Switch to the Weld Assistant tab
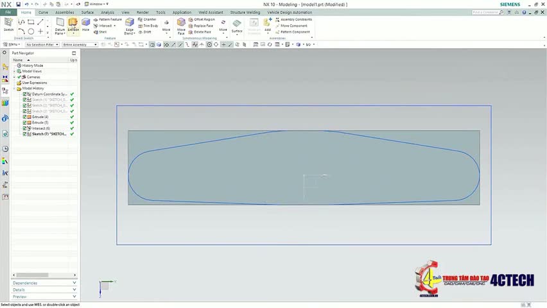The height and width of the screenshot is (308, 547). 211,12
